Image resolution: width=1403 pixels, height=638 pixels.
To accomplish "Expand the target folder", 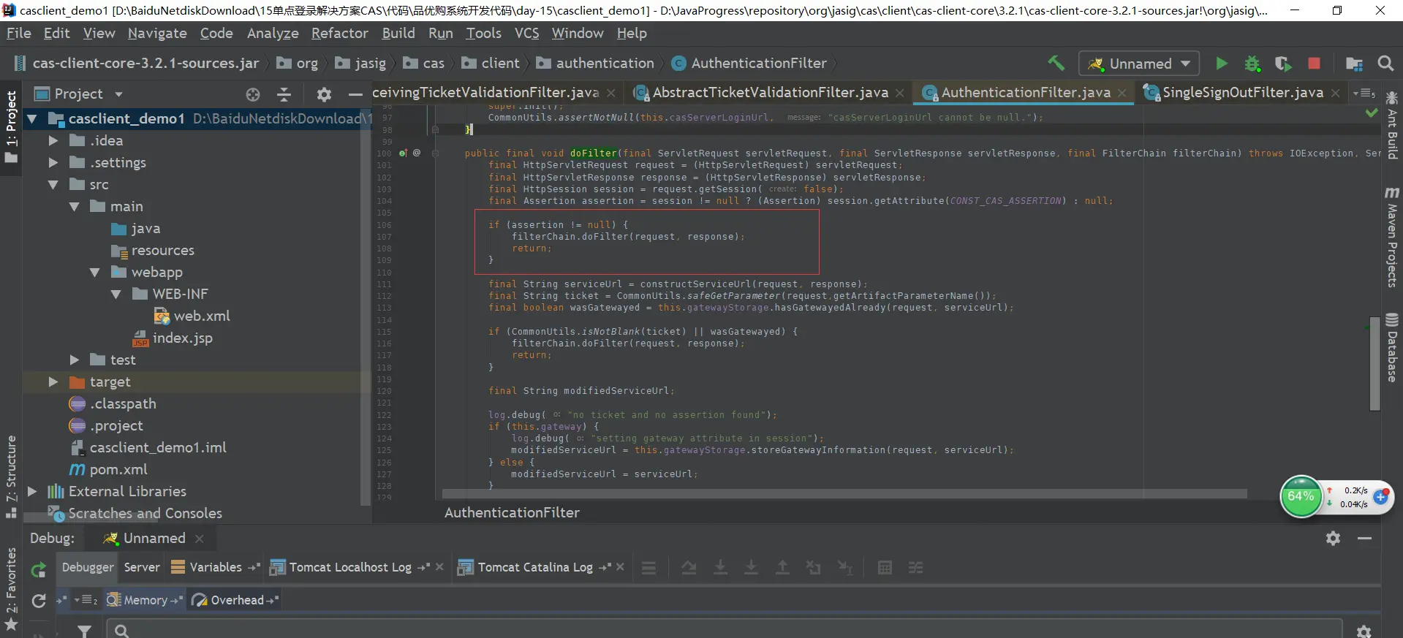I will click(x=53, y=382).
